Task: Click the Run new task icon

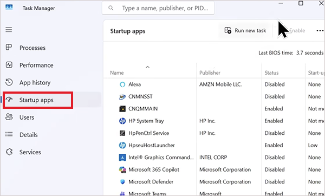Action: pos(228,30)
